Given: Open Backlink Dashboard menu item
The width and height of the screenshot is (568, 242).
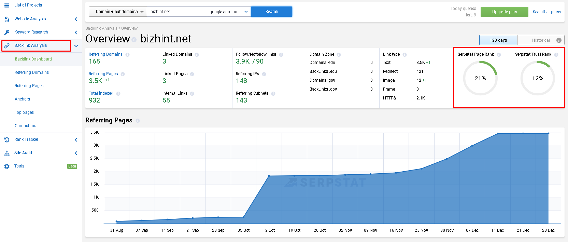Looking at the screenshot, I should 33,59.
